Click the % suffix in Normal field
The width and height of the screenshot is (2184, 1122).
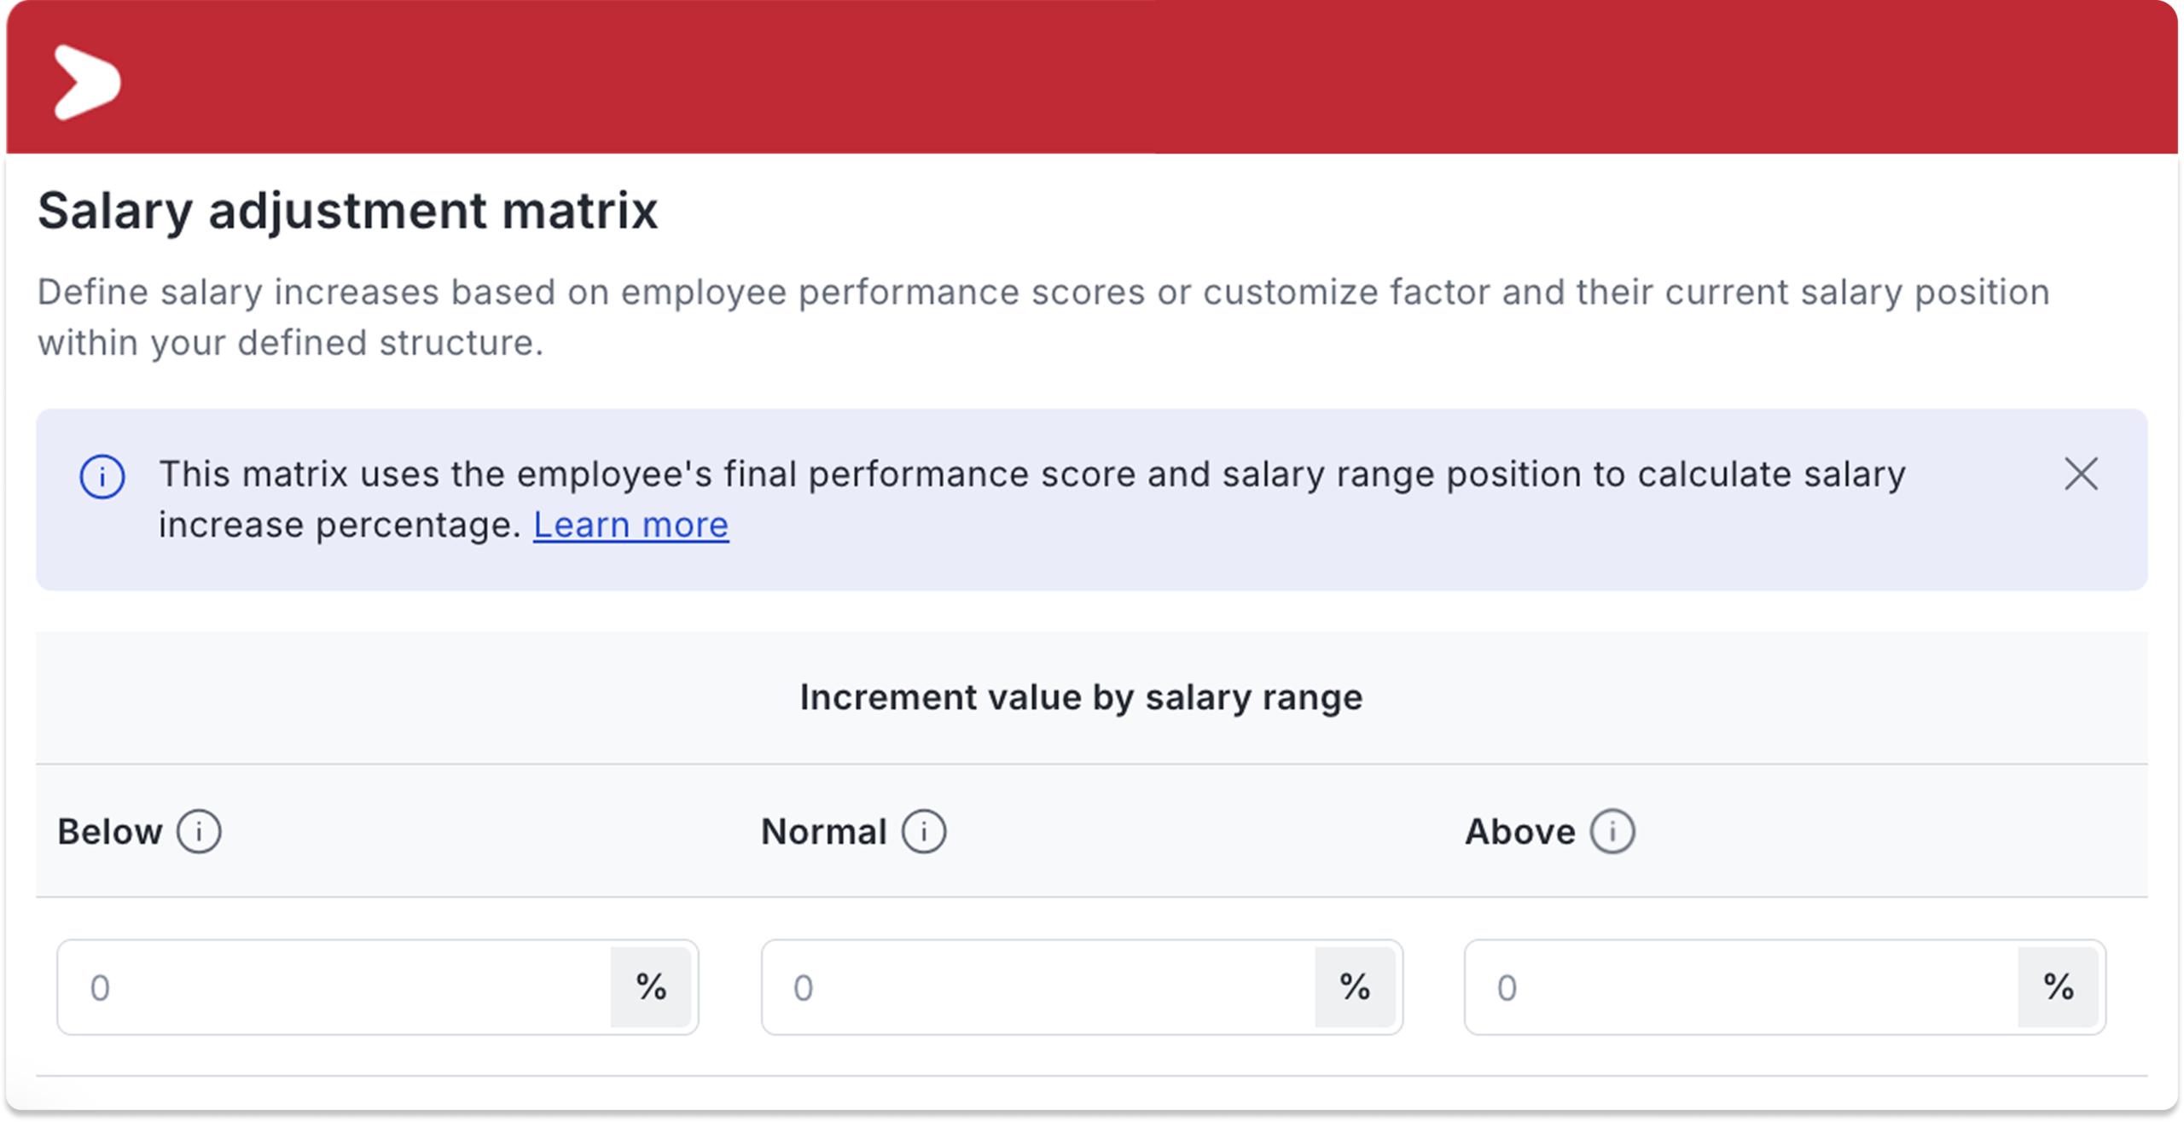[1355, 987]
